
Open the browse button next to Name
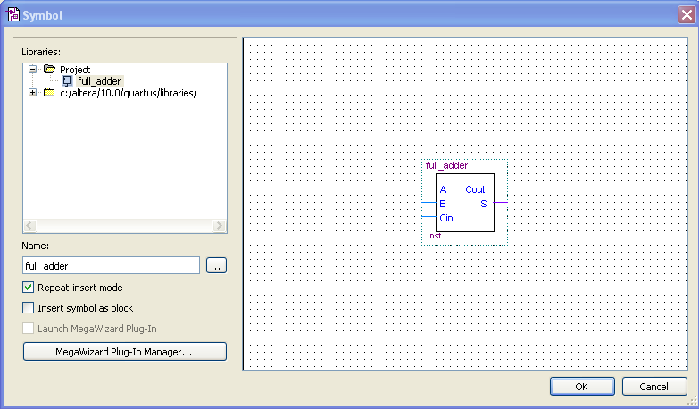click(x=216, y=265)
